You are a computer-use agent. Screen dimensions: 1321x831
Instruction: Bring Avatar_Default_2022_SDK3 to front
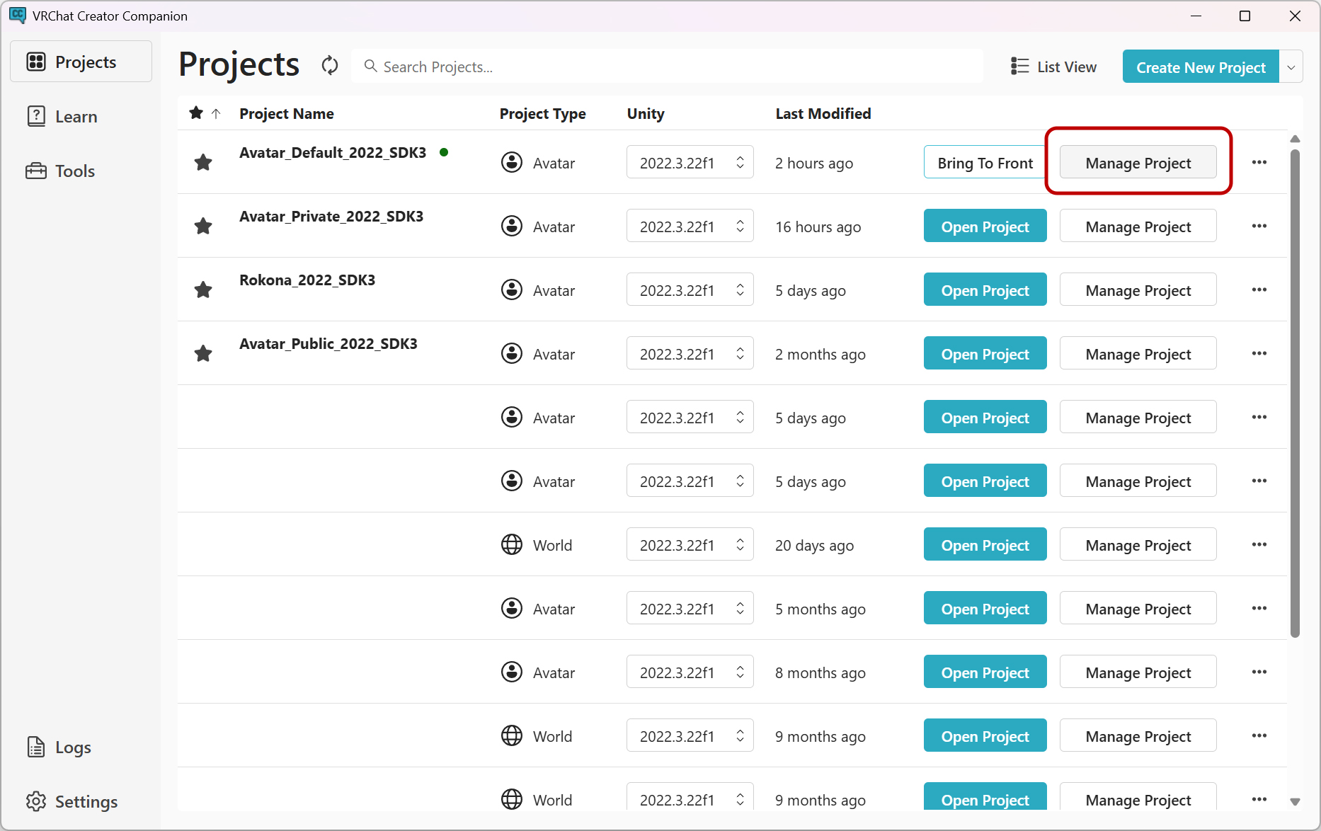point(985,162)
